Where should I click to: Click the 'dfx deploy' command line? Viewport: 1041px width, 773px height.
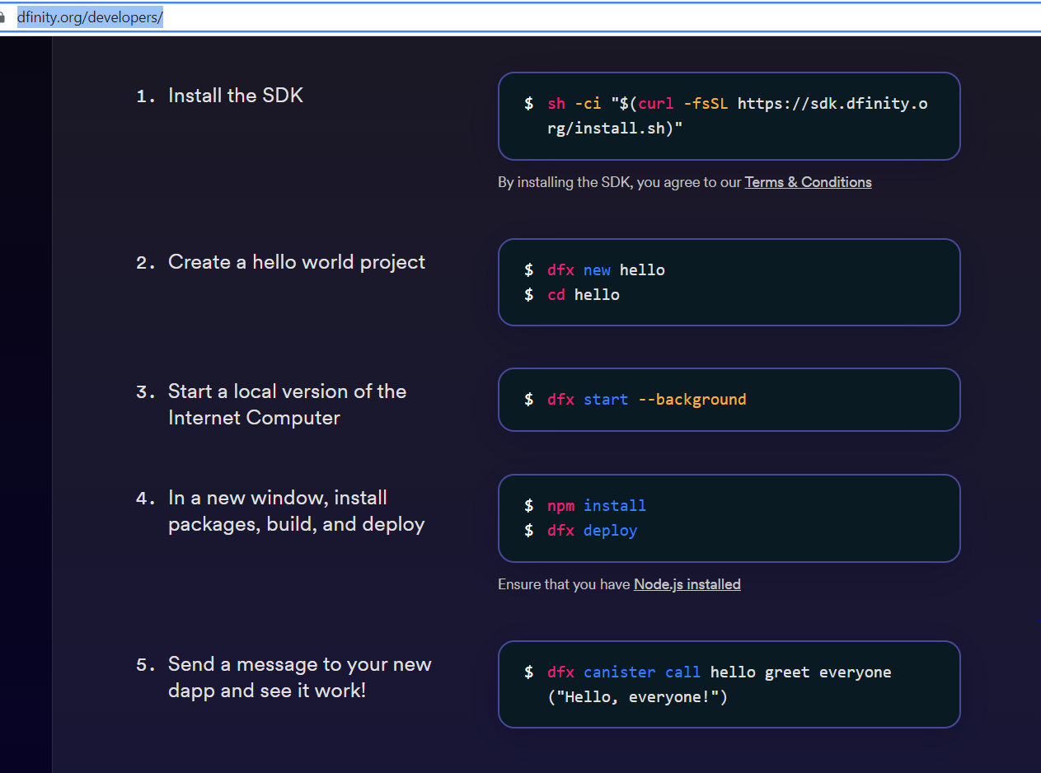coord(580,531)
